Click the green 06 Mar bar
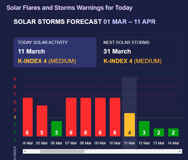The width and height of the screenshot is (188, 160). (57, 129)
